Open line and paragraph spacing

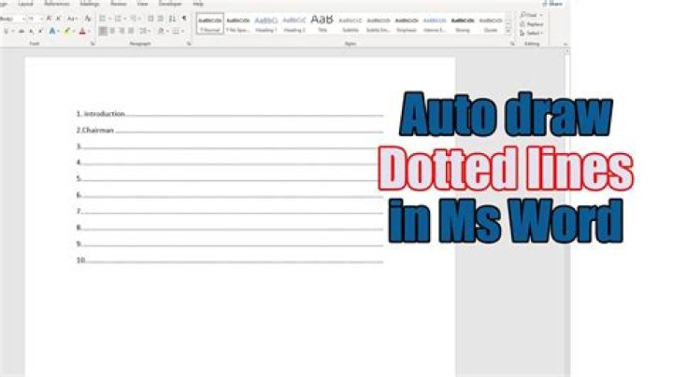144,31
